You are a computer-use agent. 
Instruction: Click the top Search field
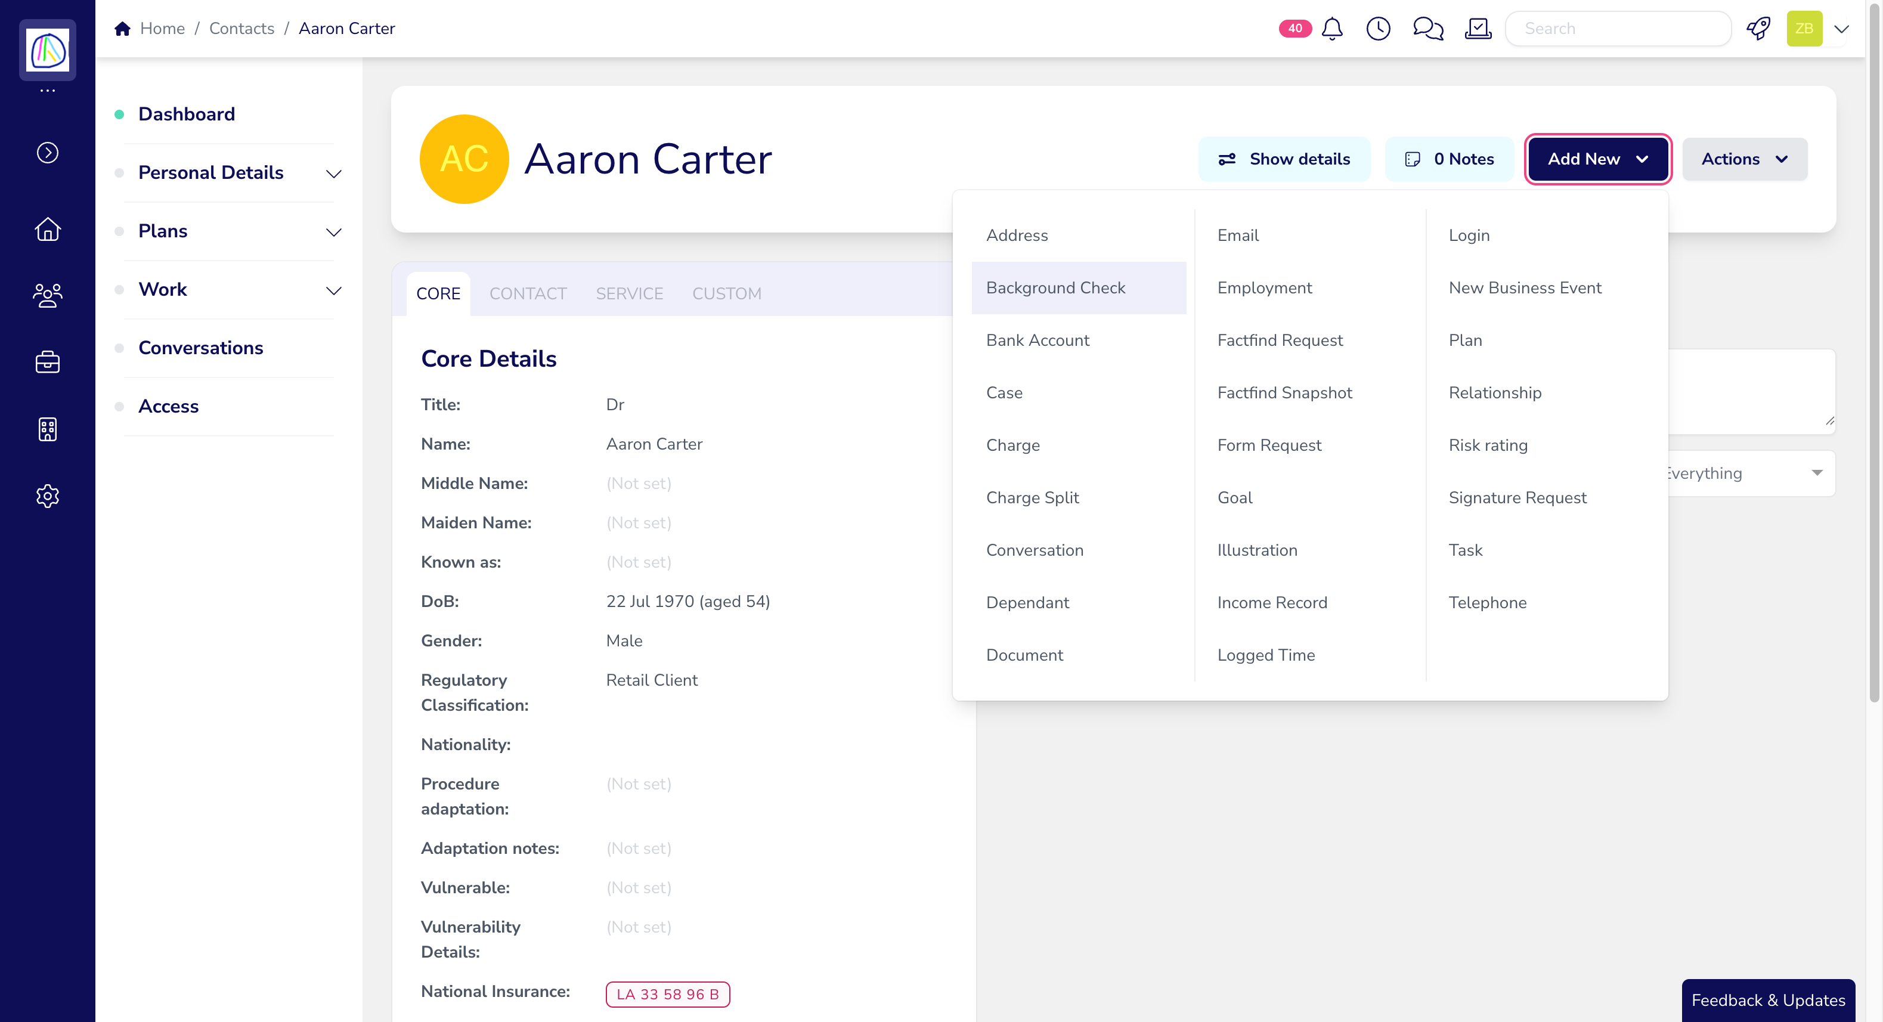[x=1618, y=29]
